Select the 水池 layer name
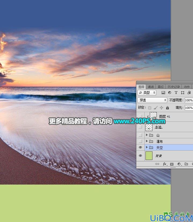The width and height of the screenshot is (193, 222). [x=158, y=127]
